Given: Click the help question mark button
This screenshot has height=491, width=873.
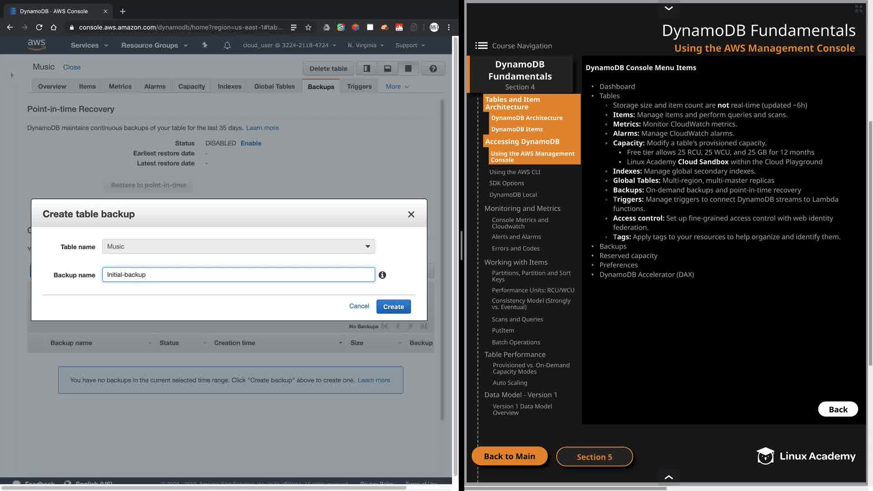Looking at the screenshot, I should 433,69.
